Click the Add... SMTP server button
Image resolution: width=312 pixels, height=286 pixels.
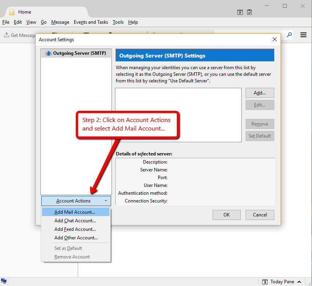click(x=260, y=93)
